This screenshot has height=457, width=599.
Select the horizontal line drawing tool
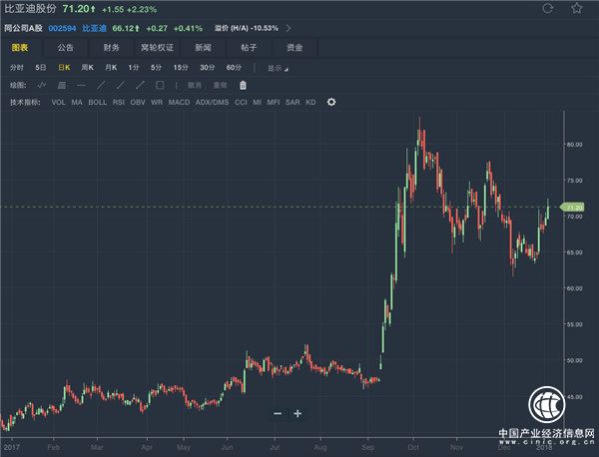point(81,85)
